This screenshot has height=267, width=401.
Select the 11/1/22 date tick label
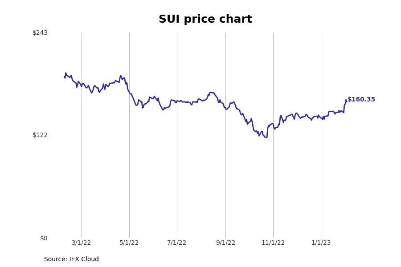[x=273, y=243]
